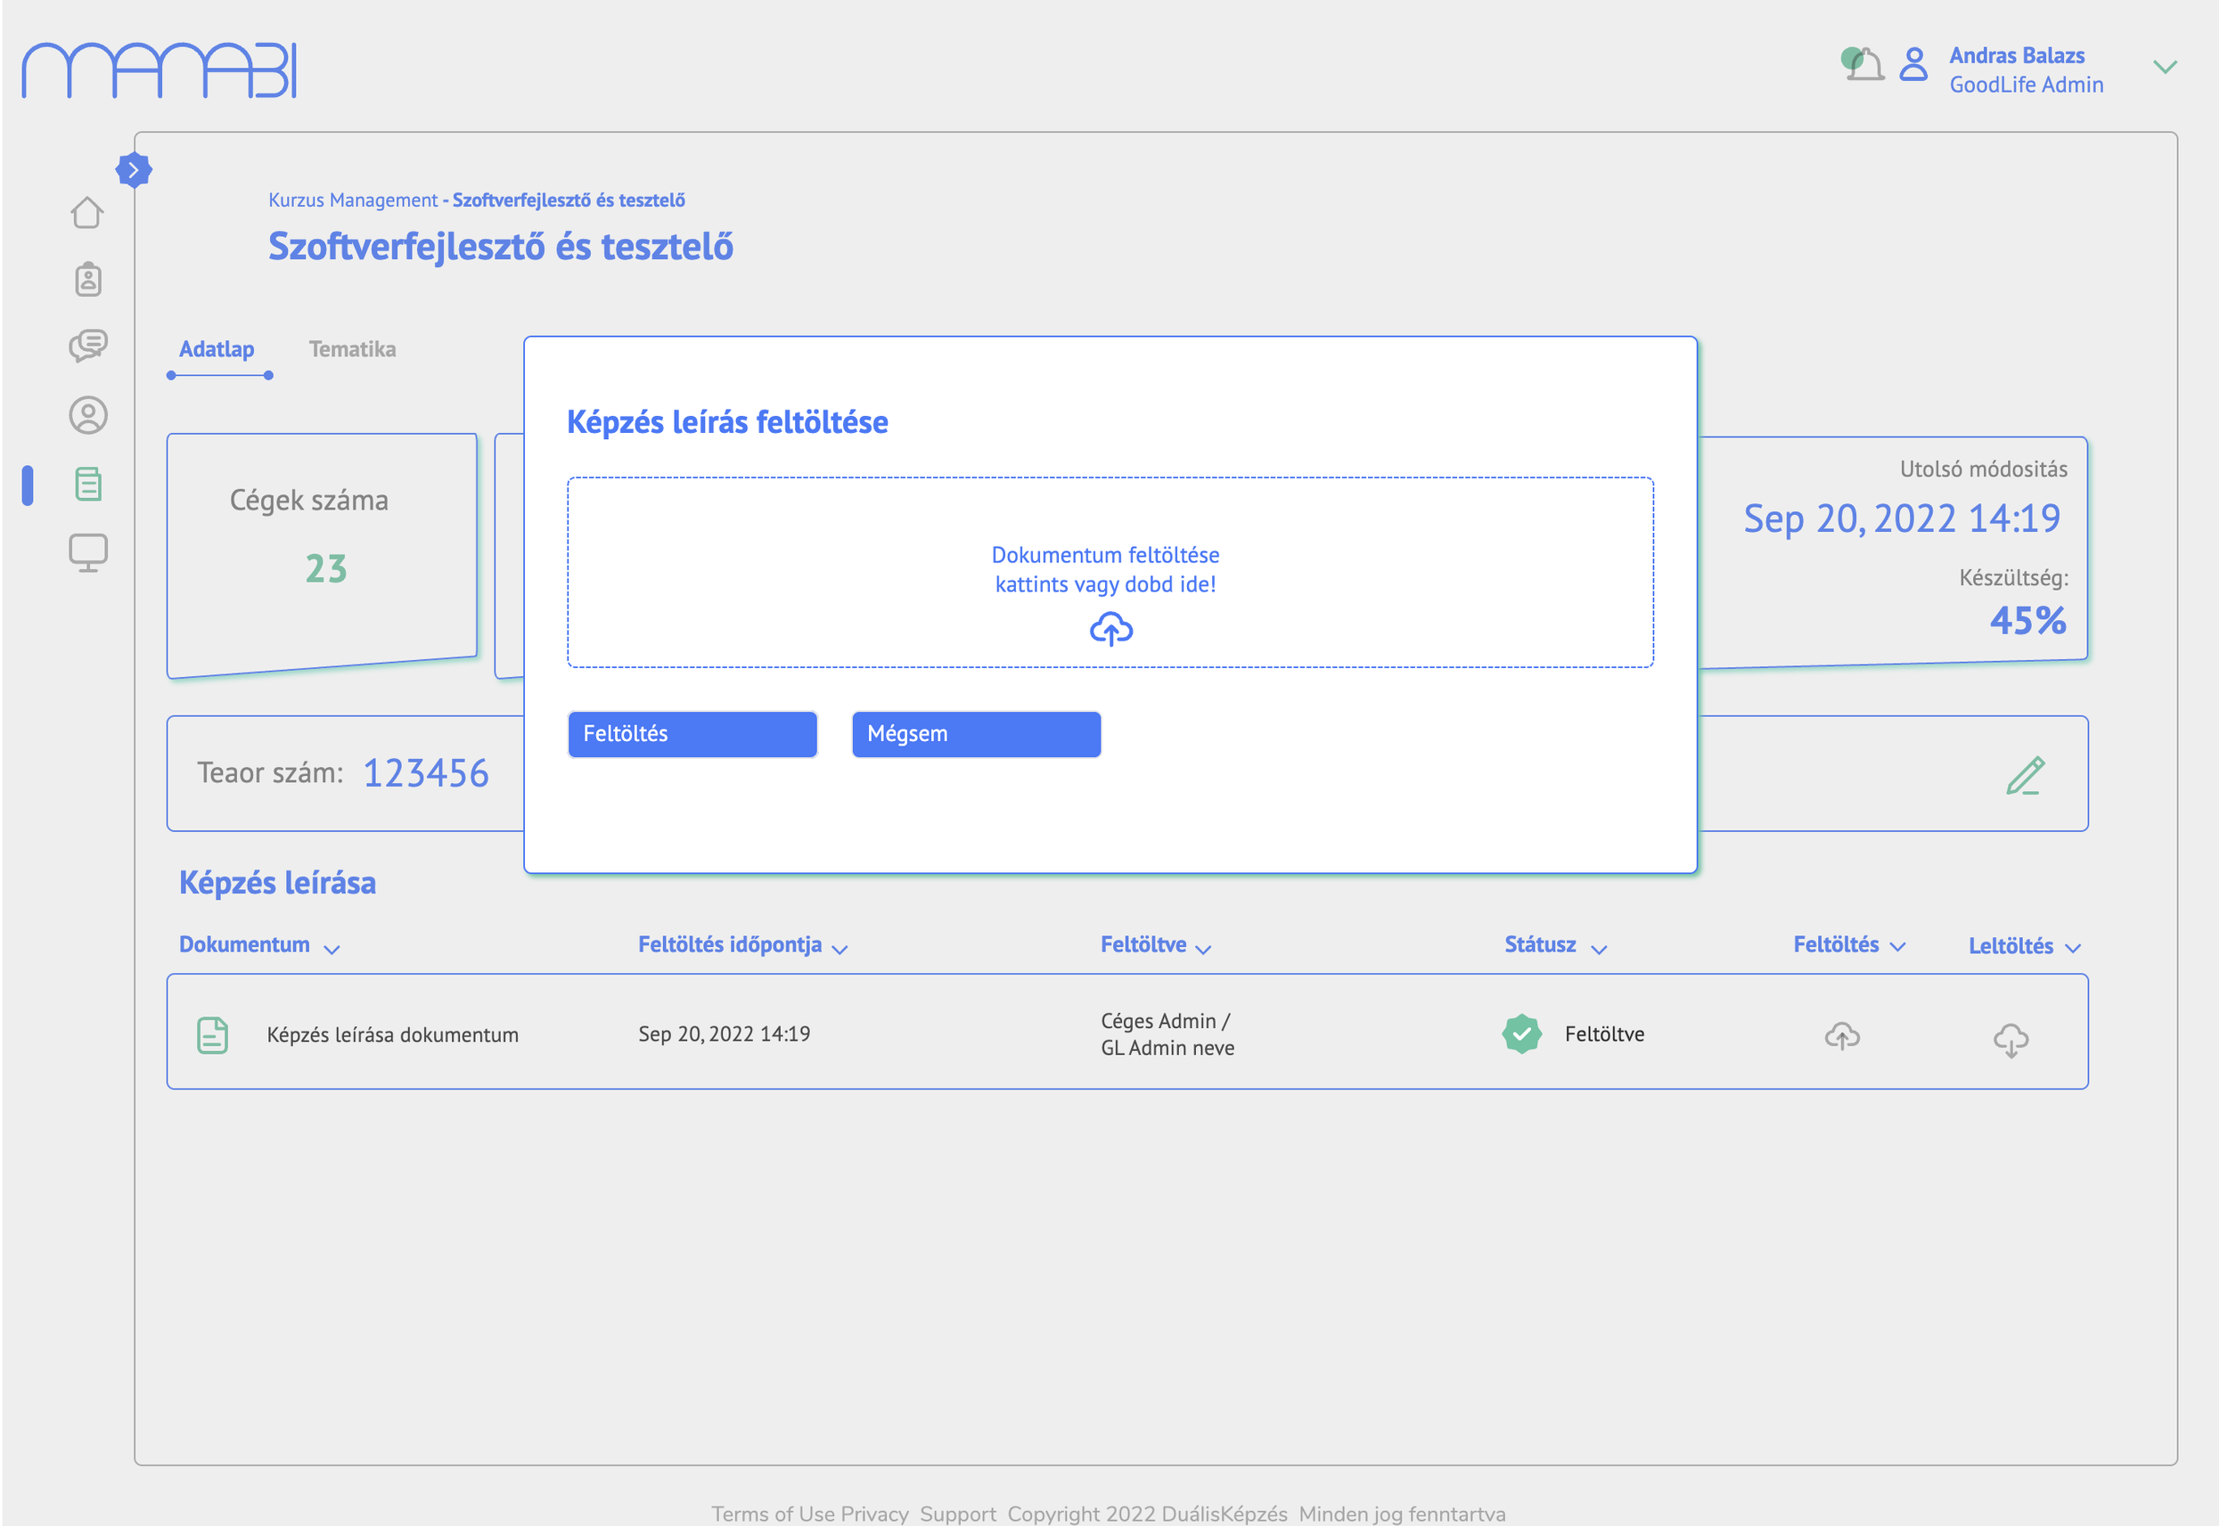This screenshot has height=1526, width=2228.
Task: Sort by Dokumentum column chevron
Action: 332,949
